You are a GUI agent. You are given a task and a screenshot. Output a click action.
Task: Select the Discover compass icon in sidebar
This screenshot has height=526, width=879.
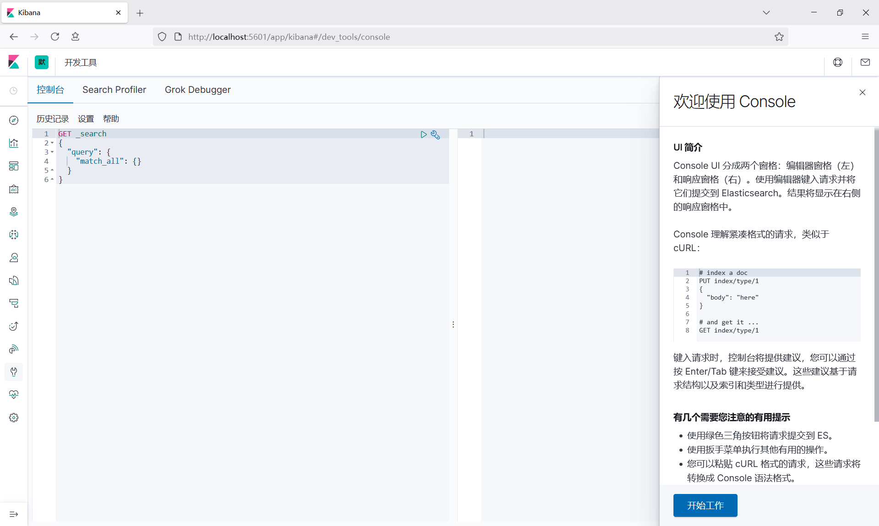click(x=14, y=120)
